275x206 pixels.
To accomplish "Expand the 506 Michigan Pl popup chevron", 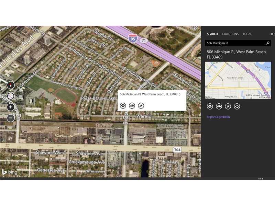I will tap(180, 94).
